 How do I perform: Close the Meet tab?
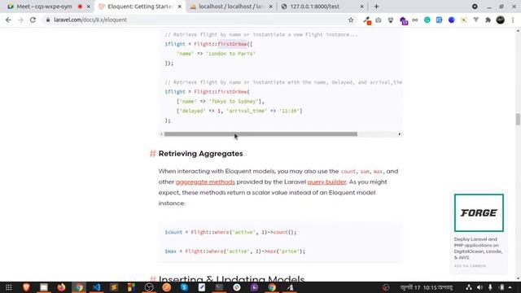pyautogui.click(x=89, y=7)
